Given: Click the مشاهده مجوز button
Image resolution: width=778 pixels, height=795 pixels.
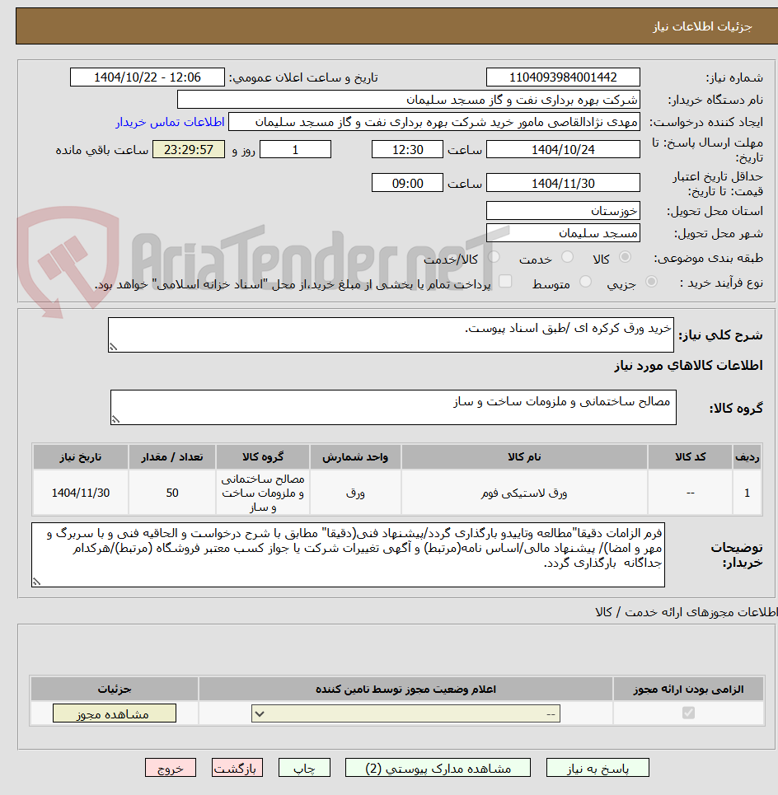Looking at the screenshot, I should tap(115, 713).
